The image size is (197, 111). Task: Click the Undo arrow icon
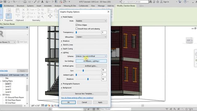(14, 2)
